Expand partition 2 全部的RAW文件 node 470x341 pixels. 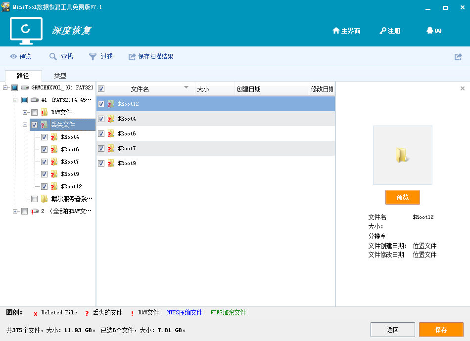point(15,212)
